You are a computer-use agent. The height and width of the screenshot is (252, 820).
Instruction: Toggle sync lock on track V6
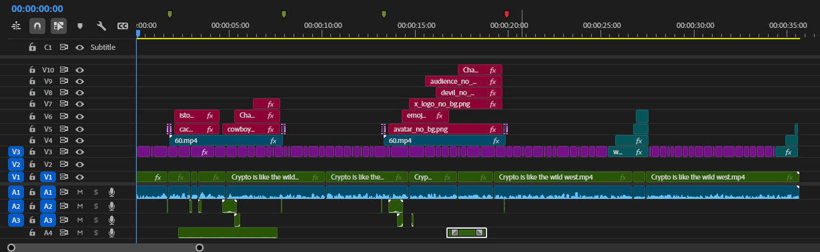64,116
